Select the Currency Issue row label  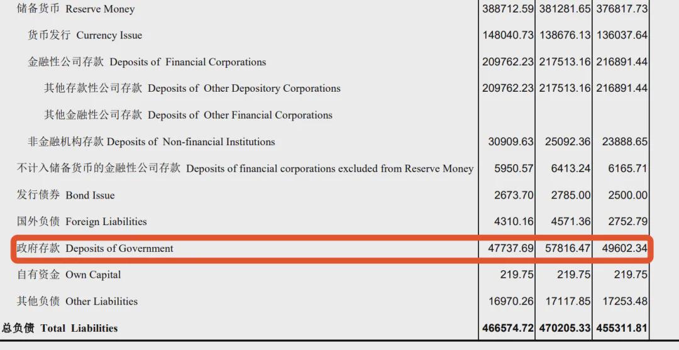pyautogui.click(x=85, y=35)
